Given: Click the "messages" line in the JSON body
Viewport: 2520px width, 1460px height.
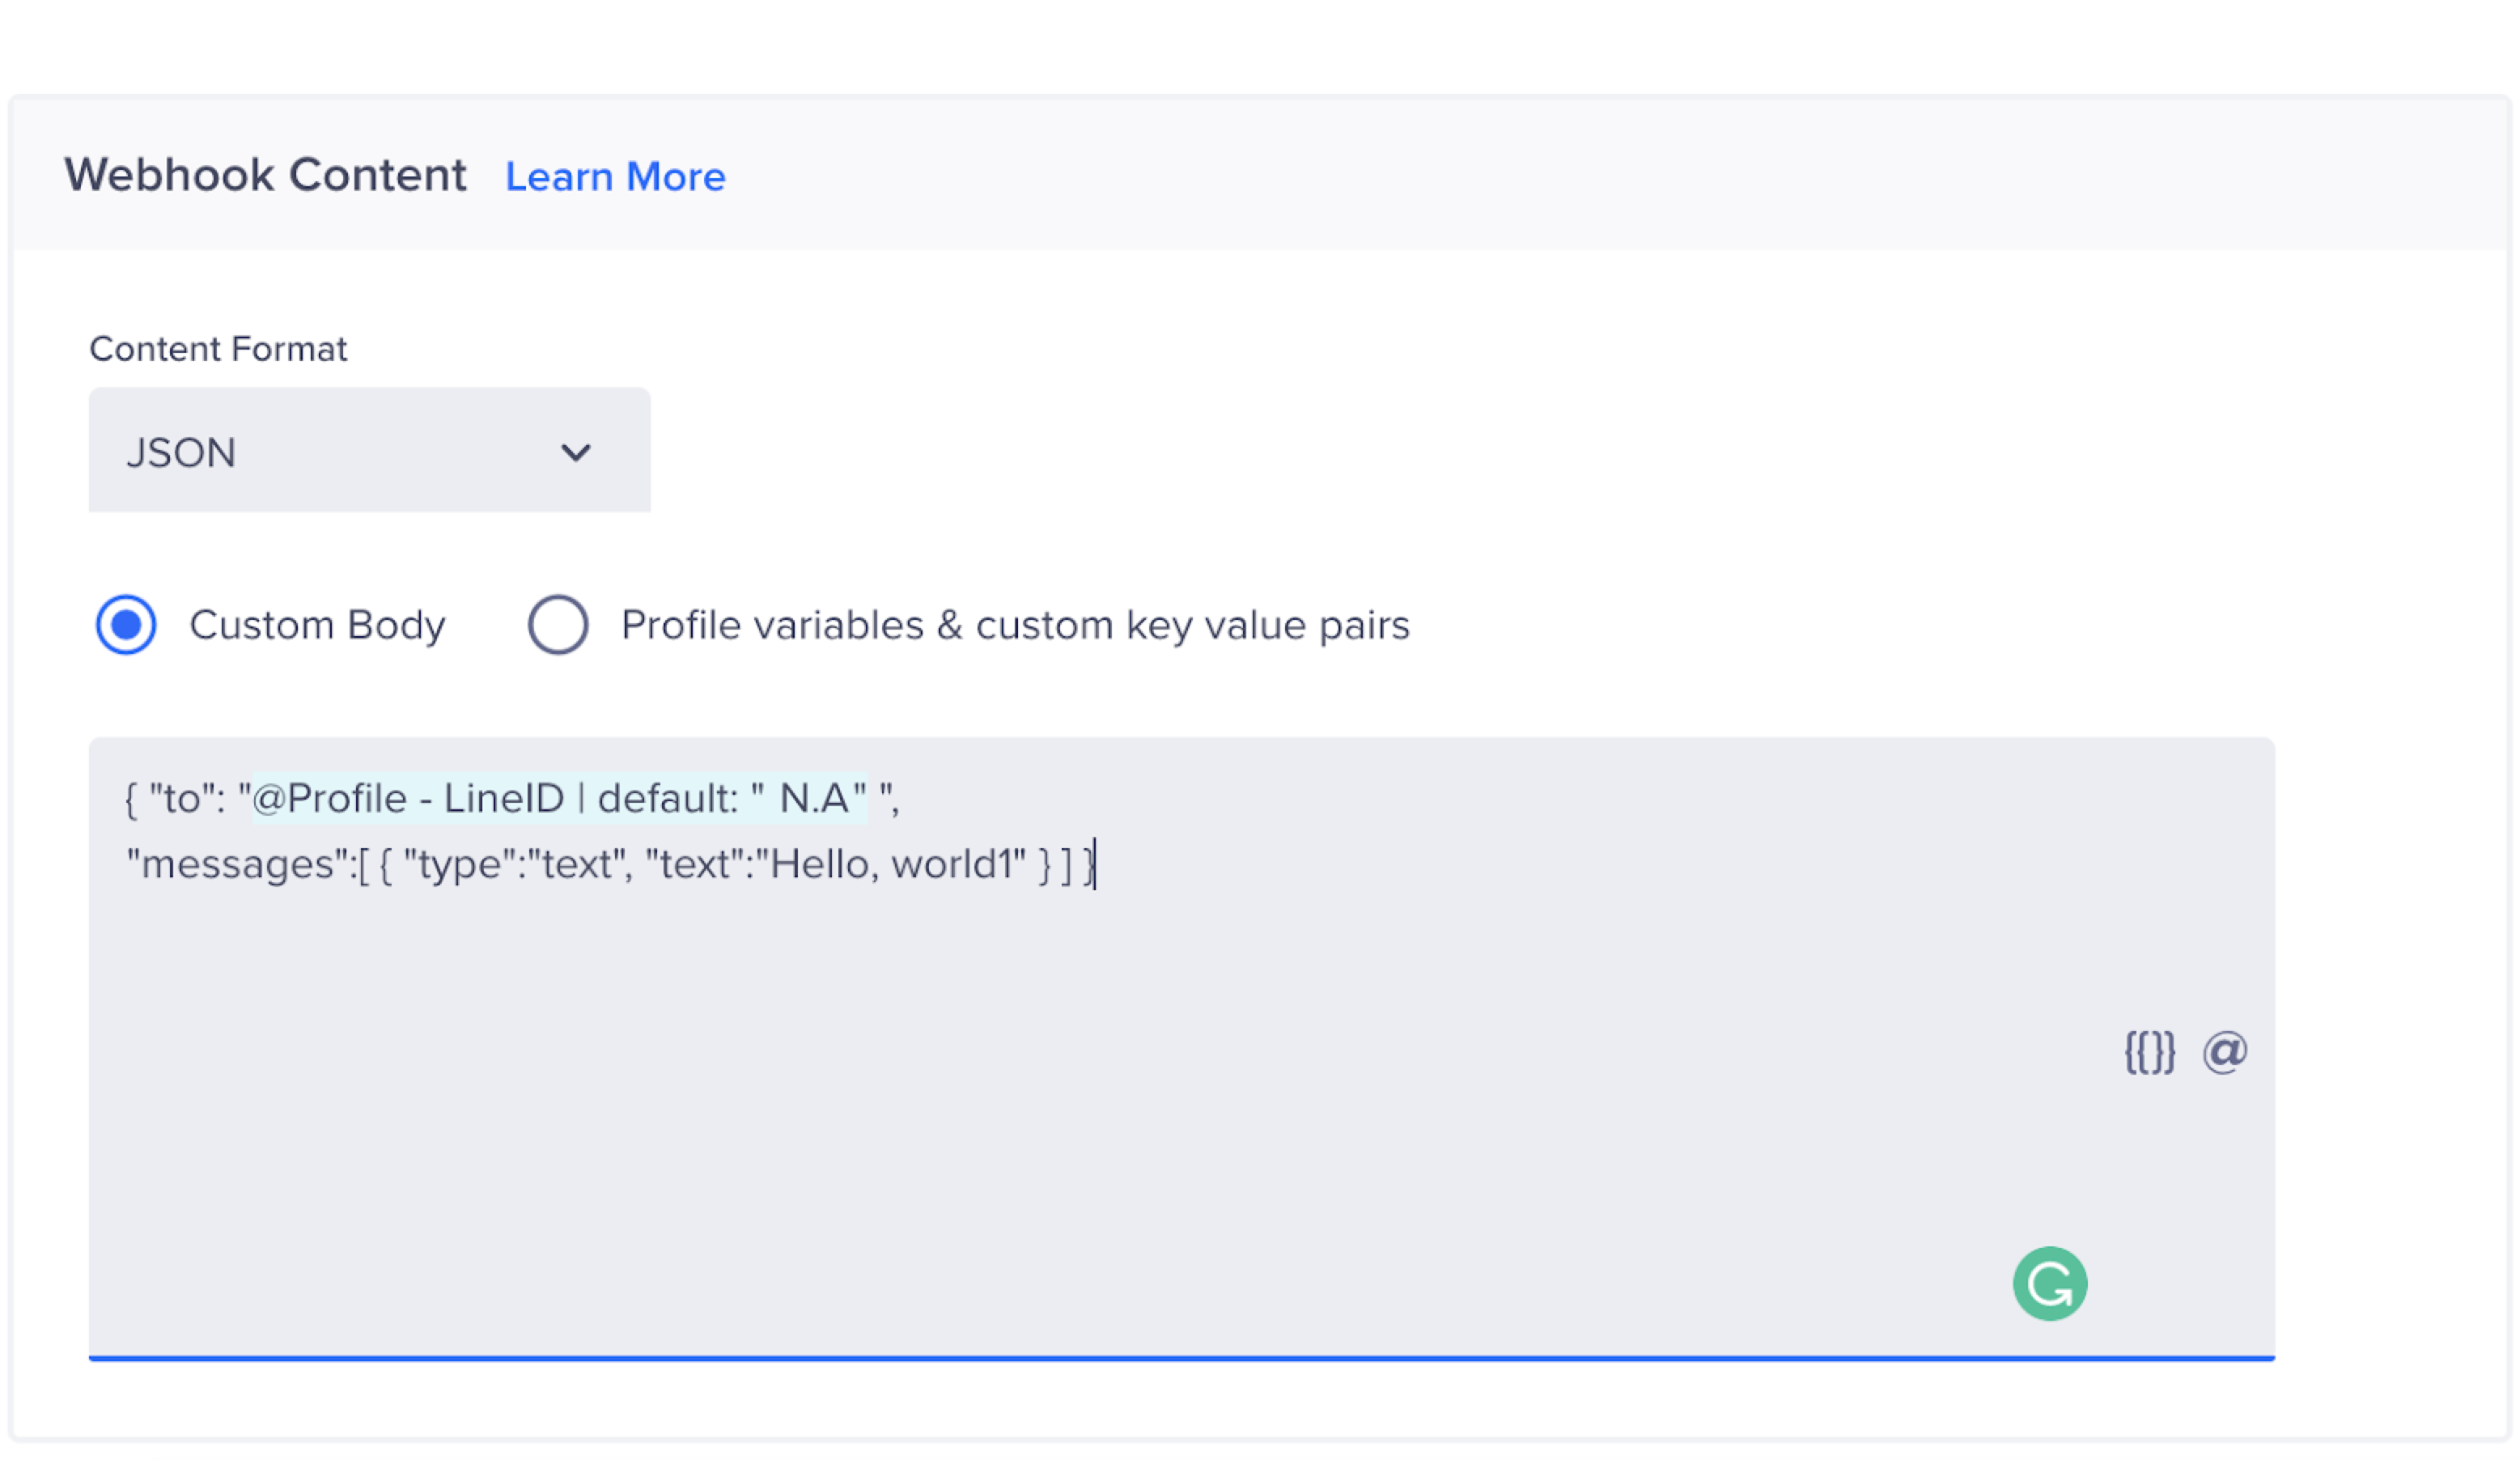Looking at the screenshot, I should pyautogui.click(x=611, y=864).
